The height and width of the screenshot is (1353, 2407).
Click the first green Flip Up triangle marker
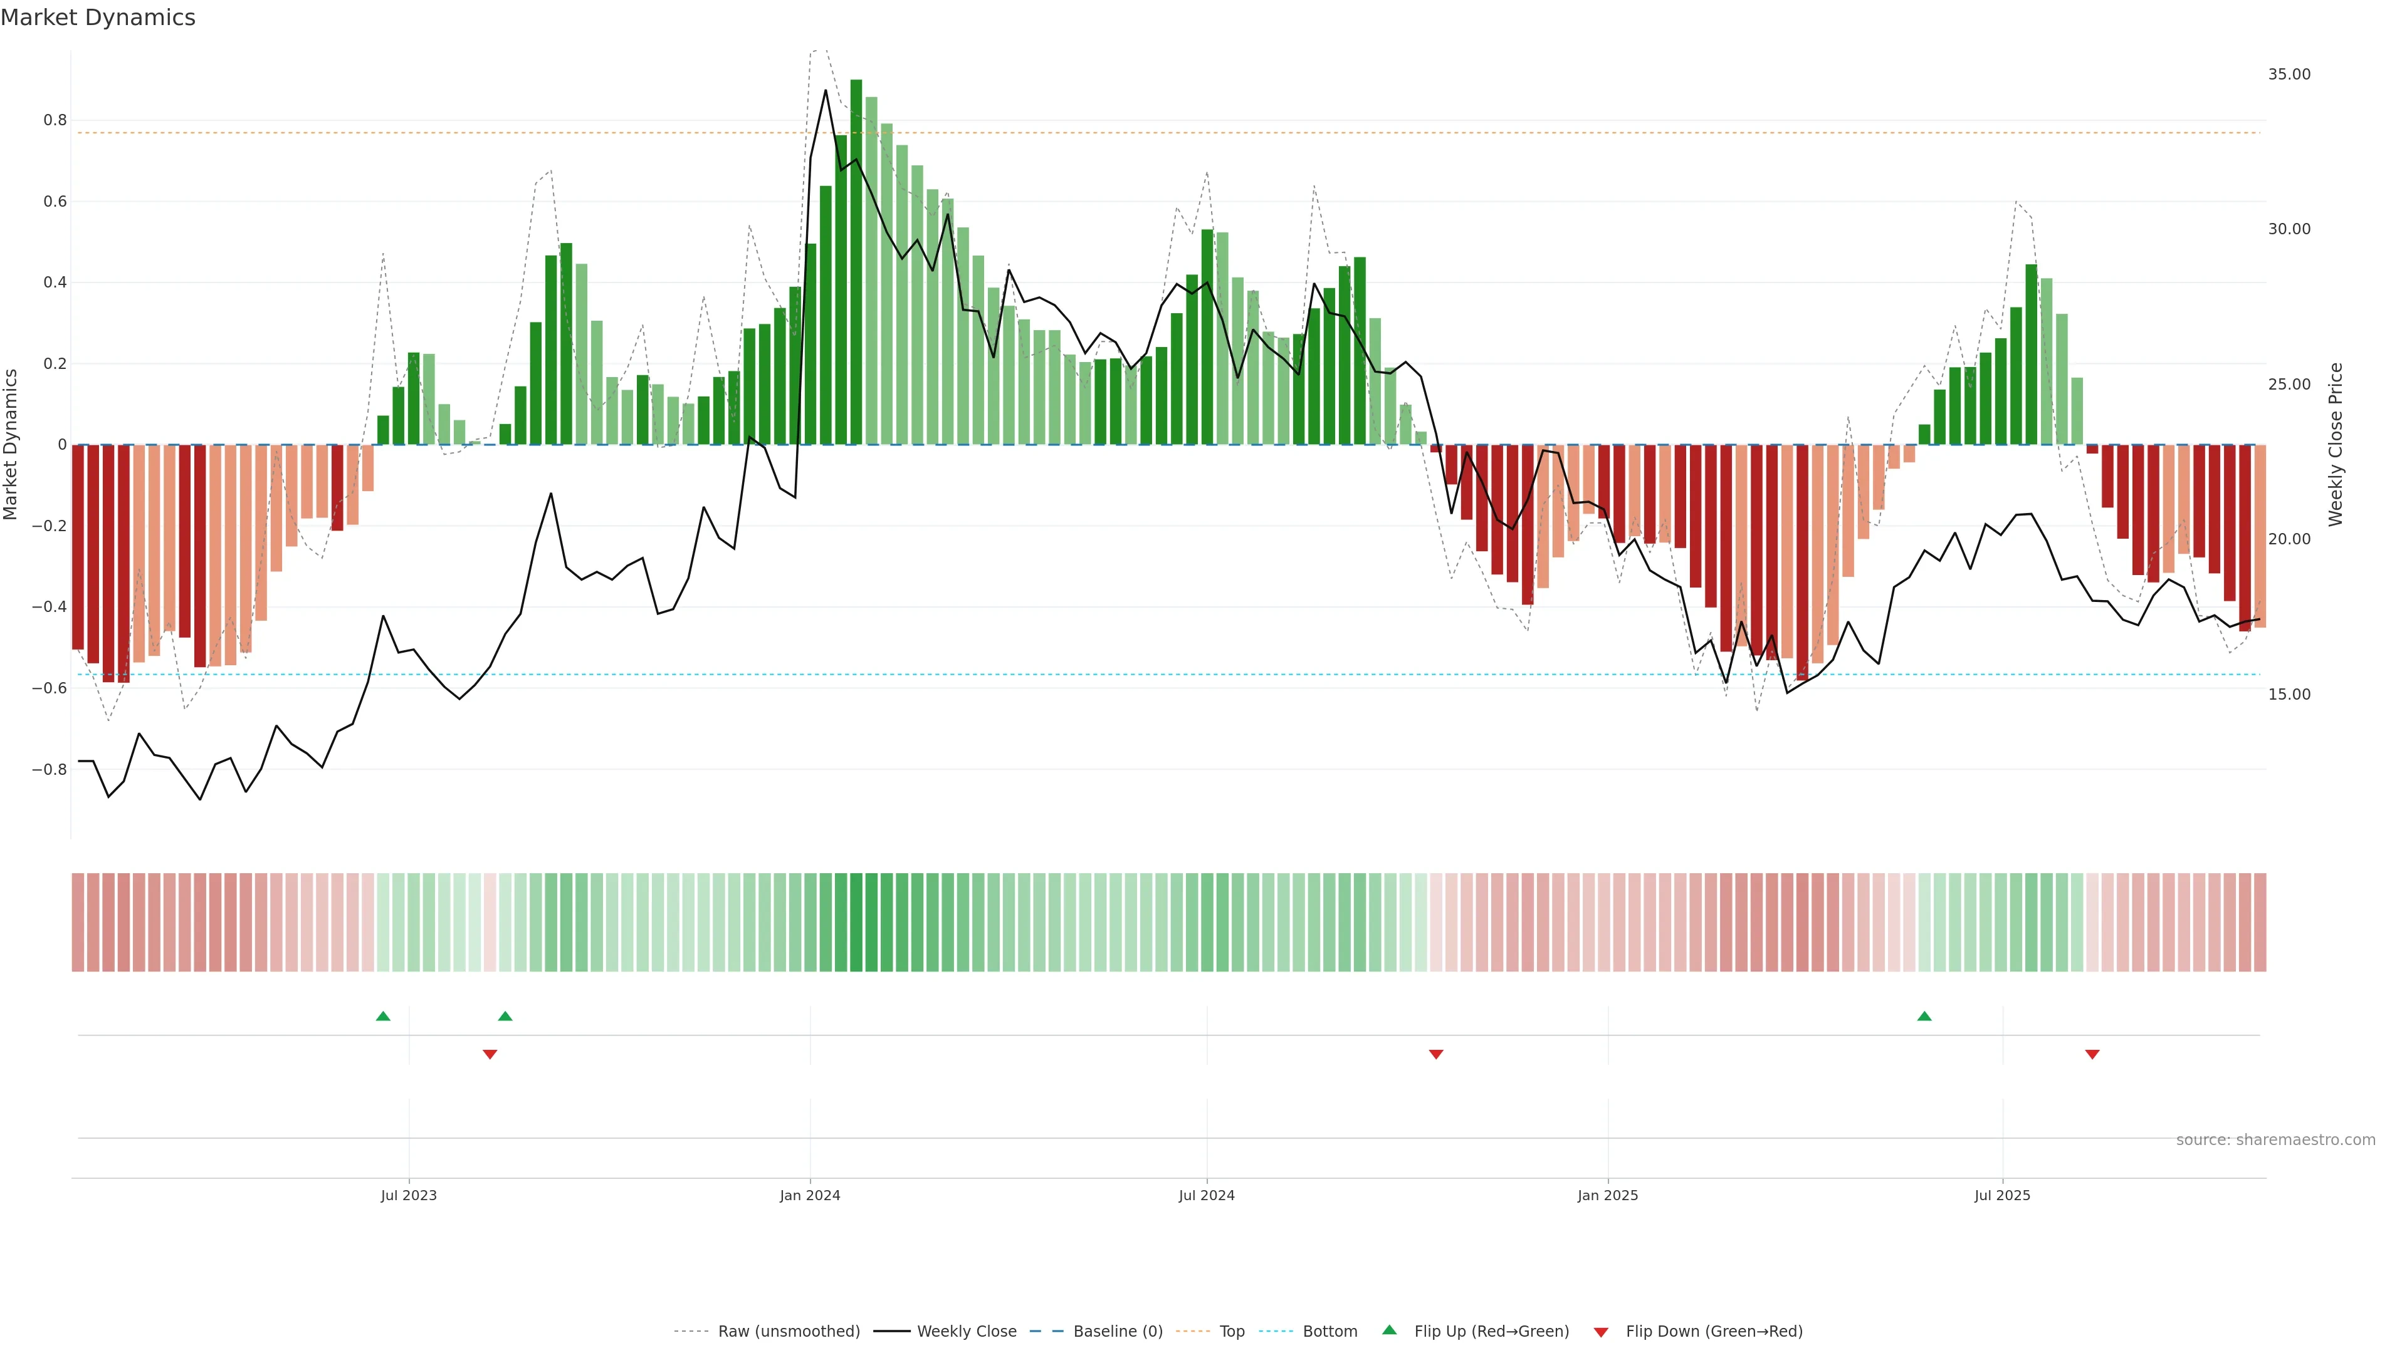[x=383, y=1016]
